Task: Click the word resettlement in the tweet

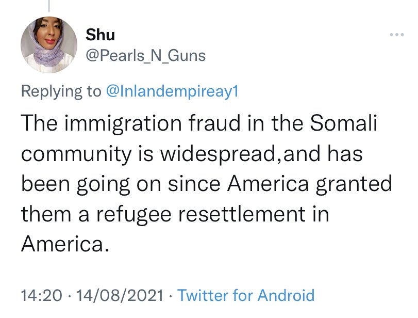Action: [242, 214]
